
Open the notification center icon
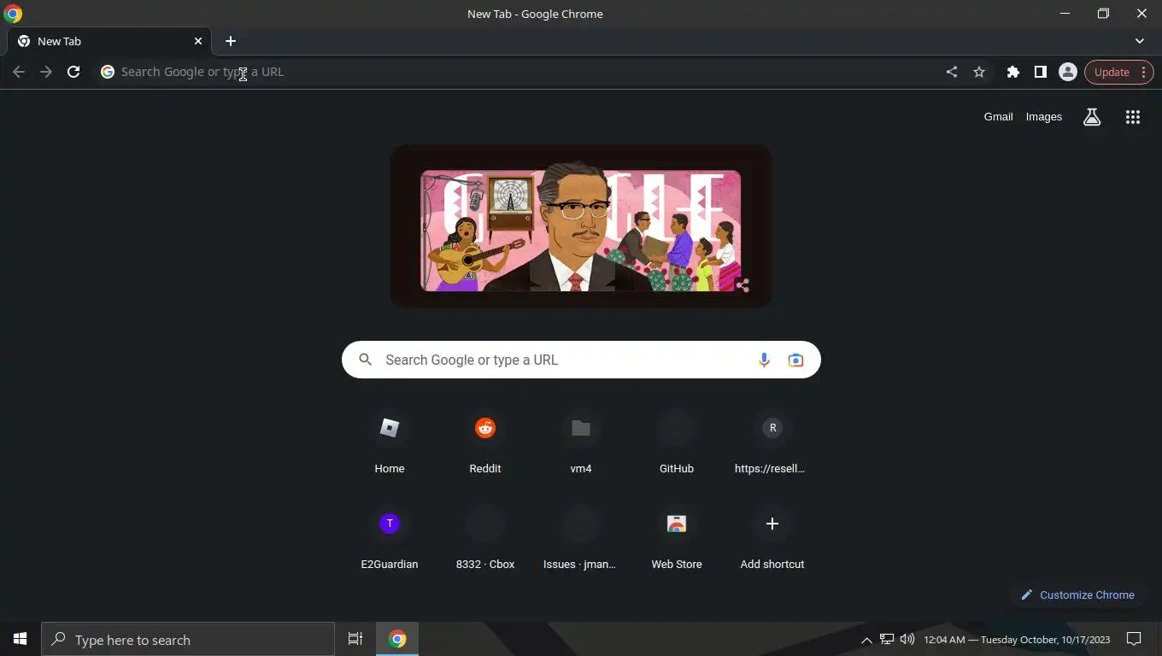[1134, 639]
